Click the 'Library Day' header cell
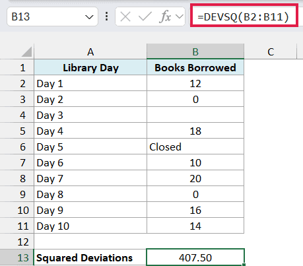The width and height of the screenshot is (303, 266). click(x=90, y=67)
